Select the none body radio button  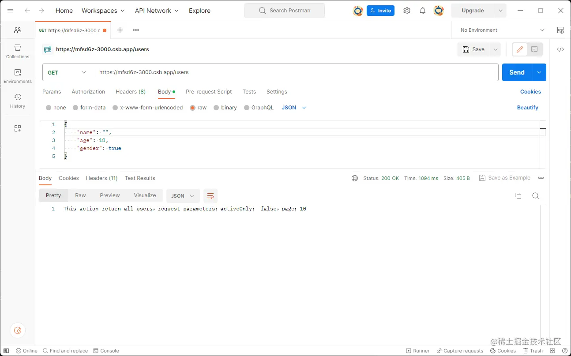tap(49, 108)
